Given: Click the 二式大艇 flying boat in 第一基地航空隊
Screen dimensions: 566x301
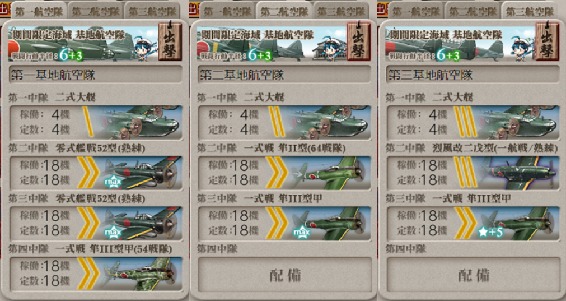Looking at the screenshot, I should click(96, 123).
